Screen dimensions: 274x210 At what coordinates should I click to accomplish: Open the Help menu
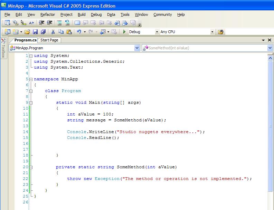[x=181, y=14]
